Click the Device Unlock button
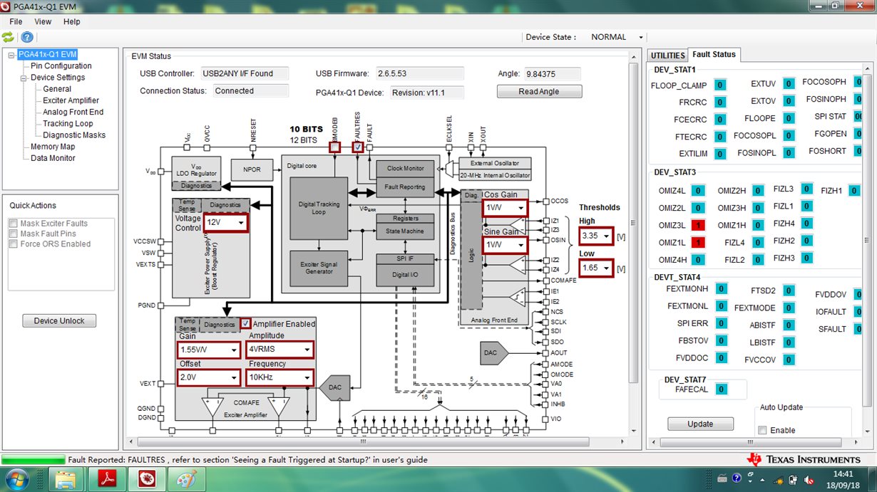Image resolution: width=877 pixels, height=492 pixels. pos(59,321)
